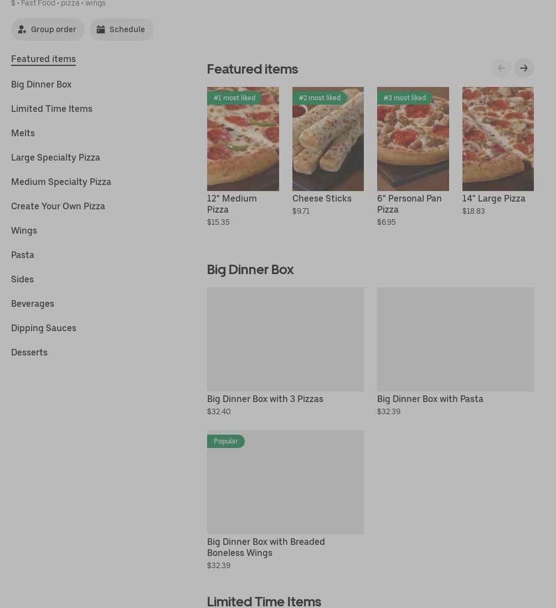Viewport: 556px width, 608px height.
Task: Navigate to Create Your Own Pizza
Action: pos(58,206)
